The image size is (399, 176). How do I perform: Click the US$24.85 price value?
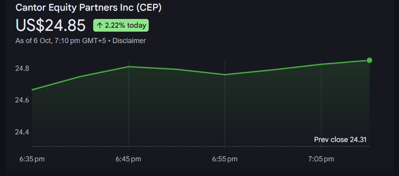pyautogui.click(x=50, y=25)
